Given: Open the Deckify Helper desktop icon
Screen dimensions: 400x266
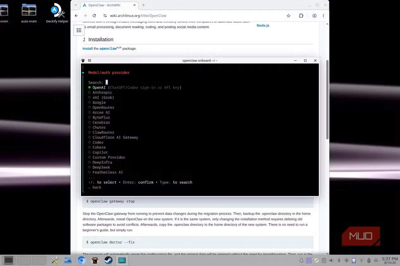Looking at the screenshot, I should click(57, 13).
